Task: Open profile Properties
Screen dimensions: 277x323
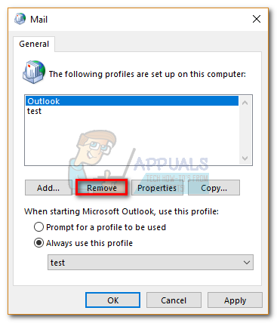Action: click(x=157, y=188)
